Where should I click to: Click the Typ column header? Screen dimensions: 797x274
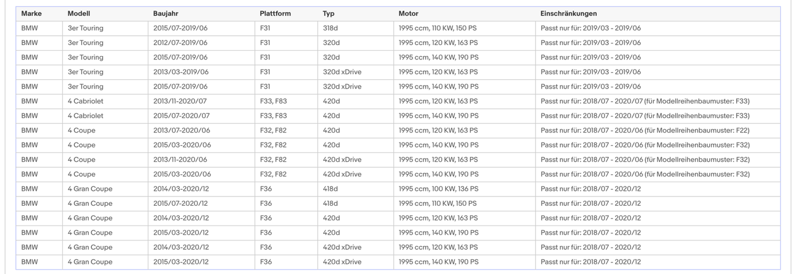tap(329, 14)
